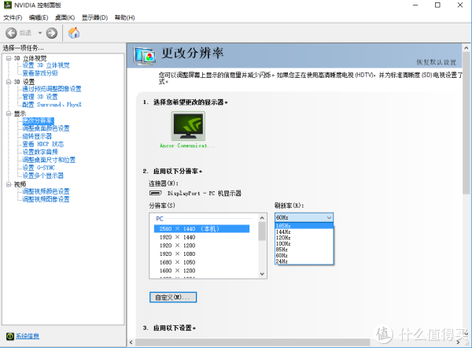The image size is (472, 348).
Task: Open the 系统信息 link
Action: tap(28, 336)
